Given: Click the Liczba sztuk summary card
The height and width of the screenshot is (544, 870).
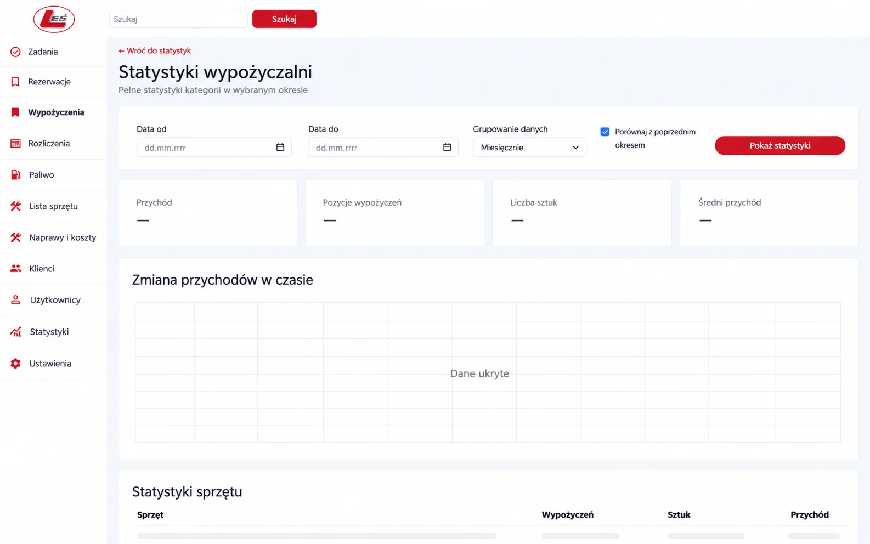Looking at the screenshot, I should click(581, 213).
